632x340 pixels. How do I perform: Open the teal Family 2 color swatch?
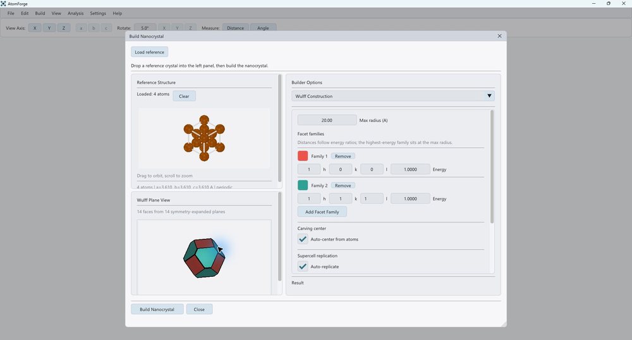[303, 185]
